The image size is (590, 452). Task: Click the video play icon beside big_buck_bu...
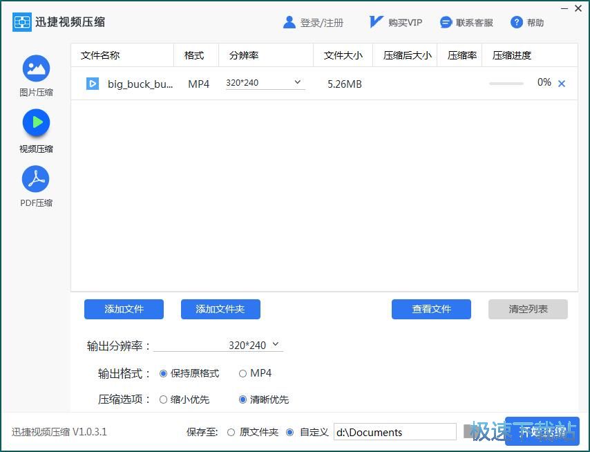pos(93,84)
